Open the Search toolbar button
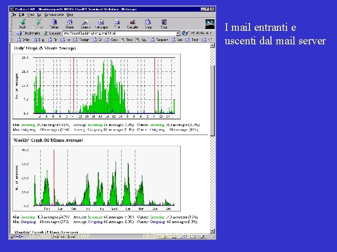Image resolution: width=337 pixels, height=252 pixels. click(x=85, y=24)
